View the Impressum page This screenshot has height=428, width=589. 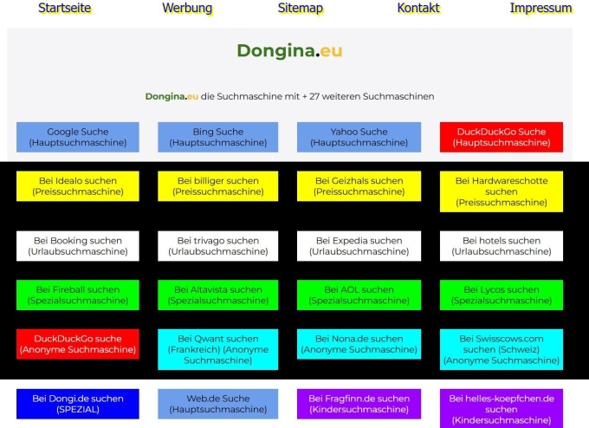coord(540,8)
